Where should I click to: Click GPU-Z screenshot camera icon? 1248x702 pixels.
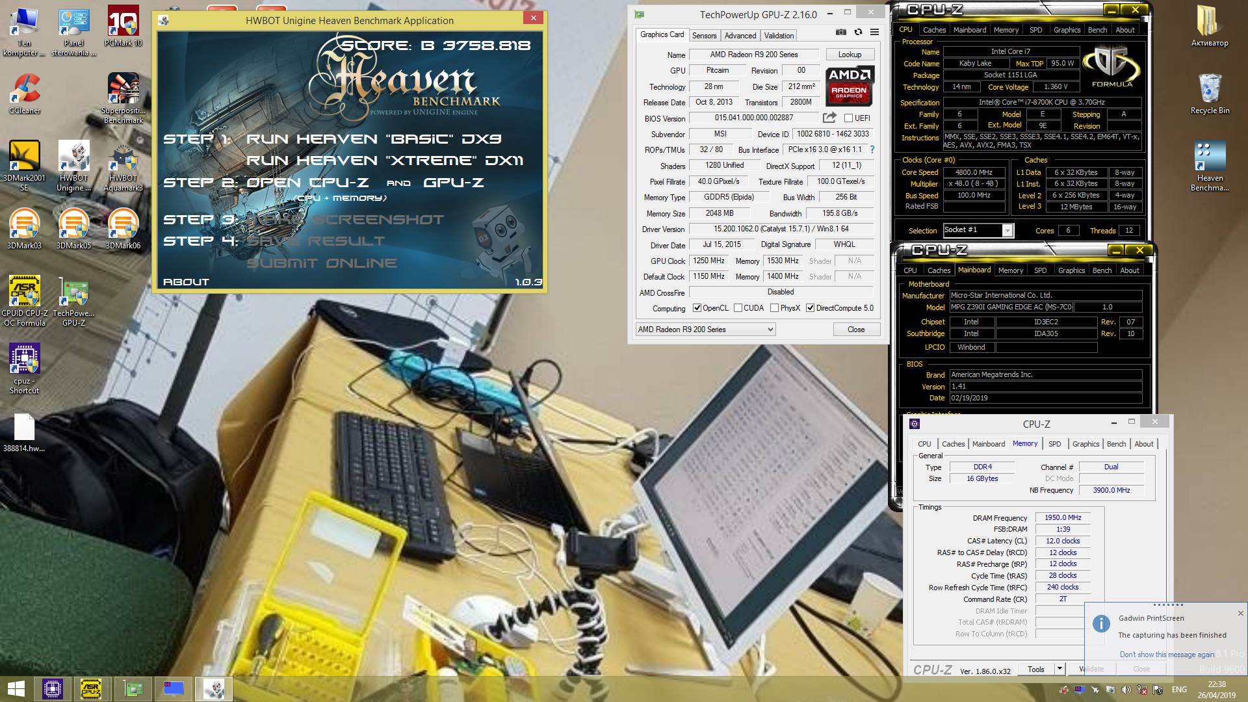(841, 32)
